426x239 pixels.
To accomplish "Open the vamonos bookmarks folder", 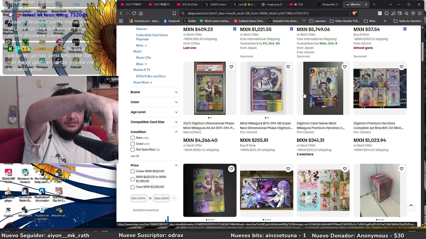I will [x=318, y=21].
